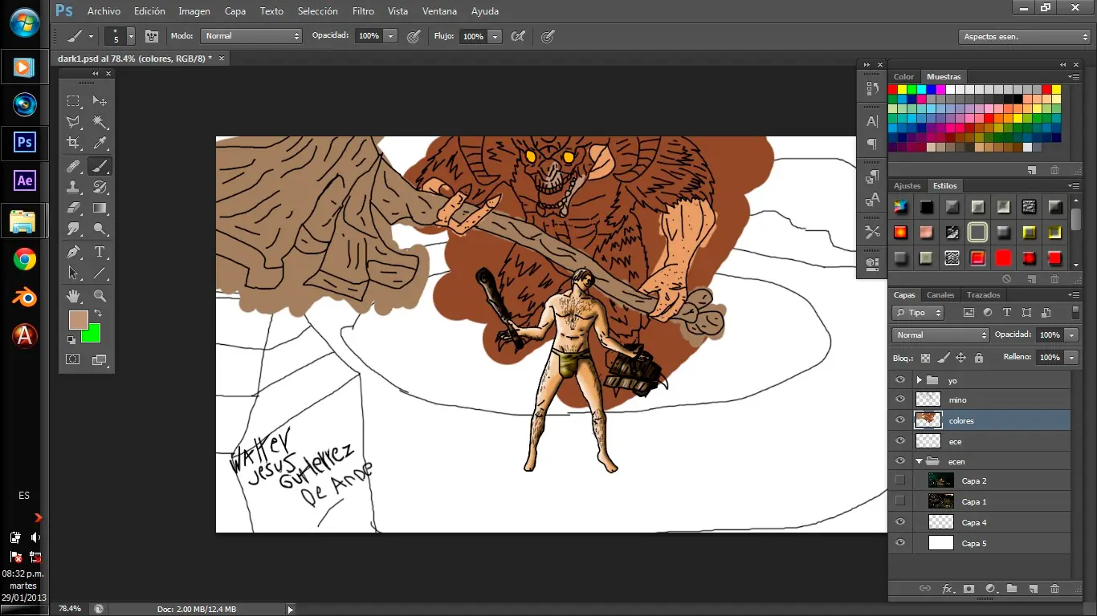
Task: Open the Archivo menu
Action: click(104, 11)
